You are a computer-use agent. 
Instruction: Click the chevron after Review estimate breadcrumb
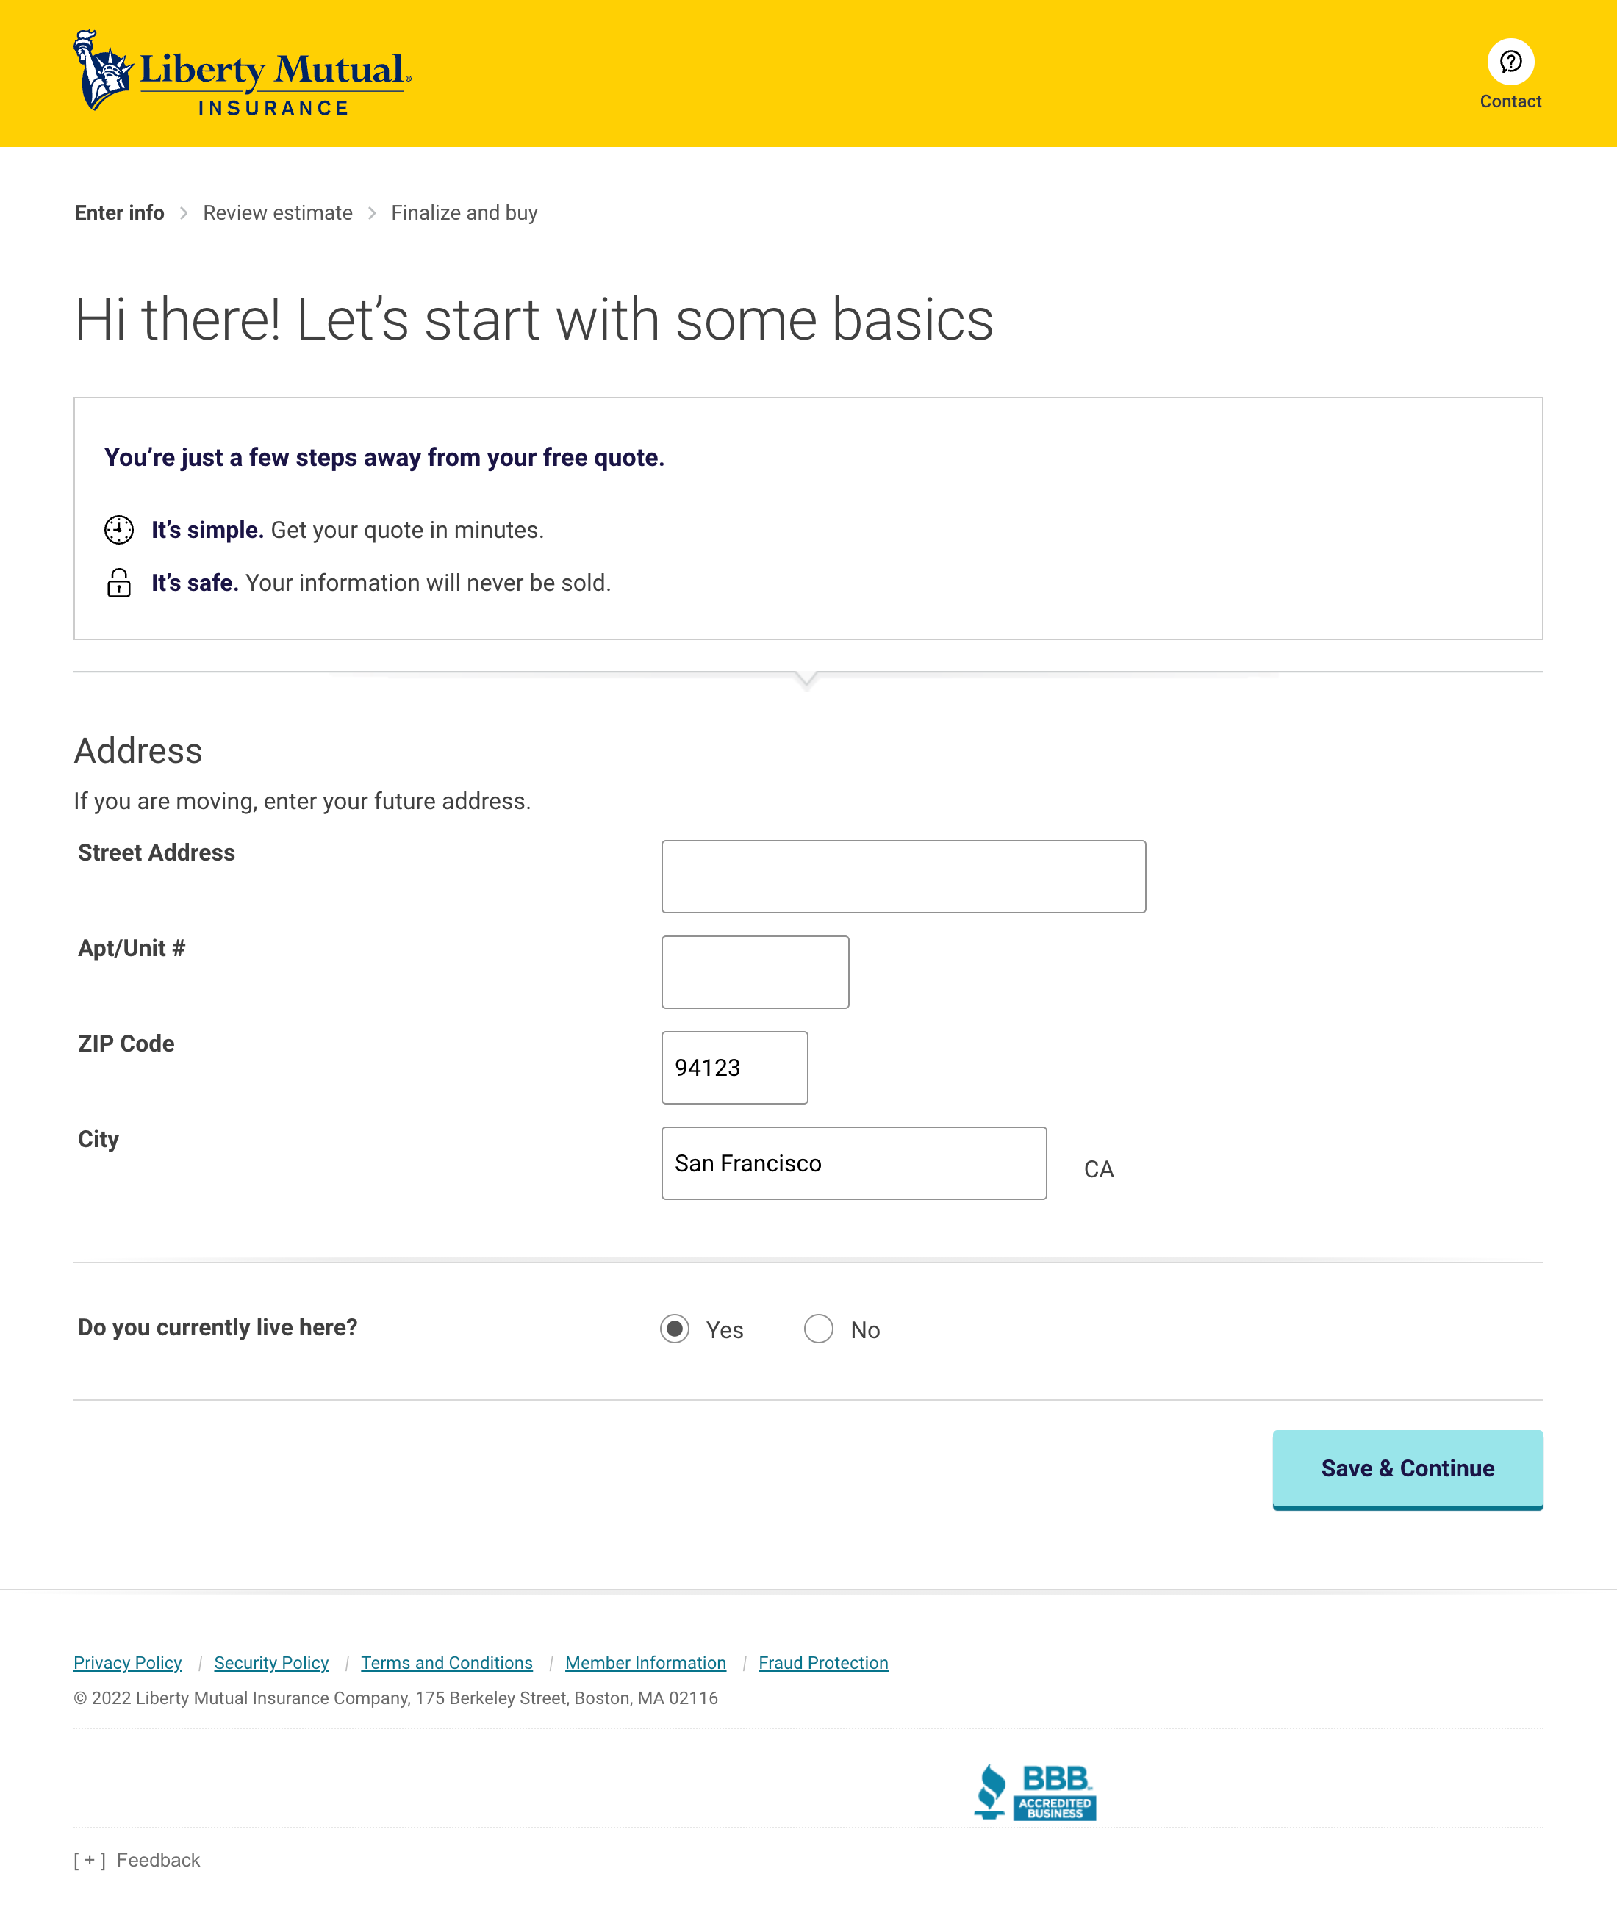click(372, 212)
